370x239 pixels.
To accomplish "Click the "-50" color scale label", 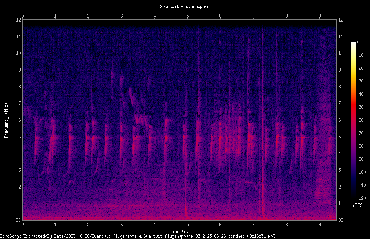I will [x=360, y=107].
